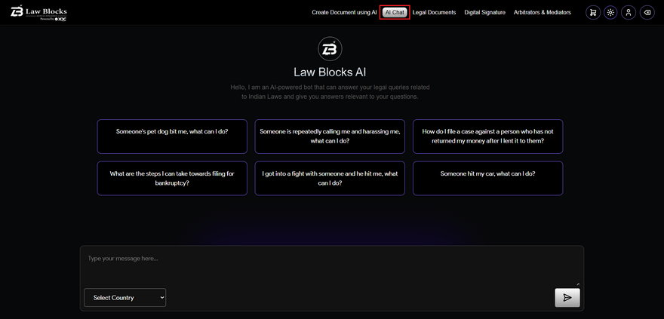This screenshot has height=319, width=664.
Task: Open Arbitrators & Mediators page
Action: pyautogui.click(x=542, y=13)
